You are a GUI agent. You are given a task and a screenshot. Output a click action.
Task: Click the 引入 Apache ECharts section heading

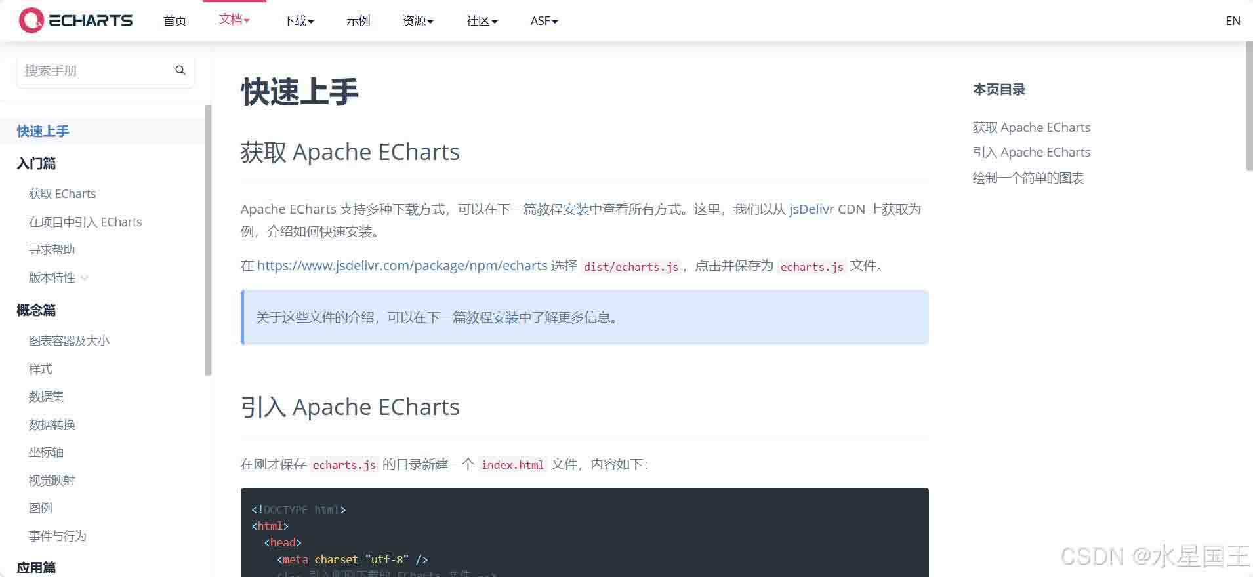click(350, 407)
